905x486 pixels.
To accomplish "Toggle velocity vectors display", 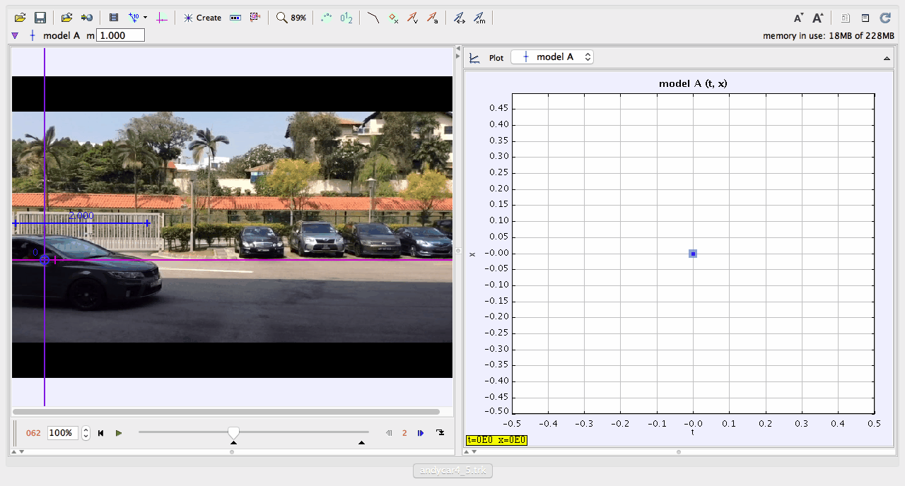I will [x=413, y=18].
